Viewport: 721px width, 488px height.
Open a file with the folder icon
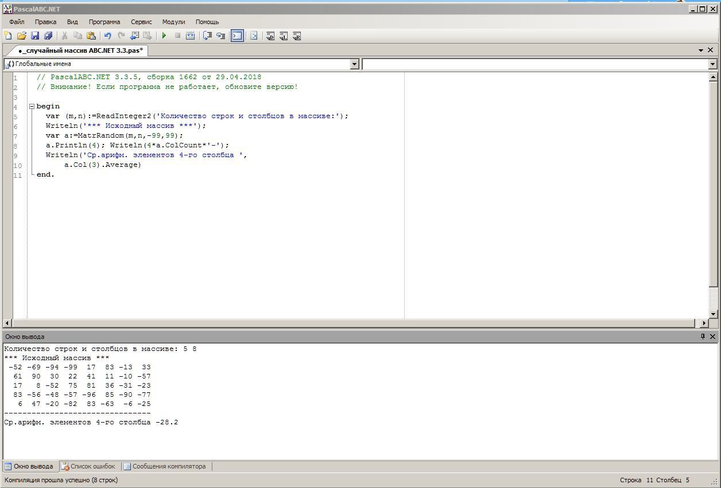22,36
